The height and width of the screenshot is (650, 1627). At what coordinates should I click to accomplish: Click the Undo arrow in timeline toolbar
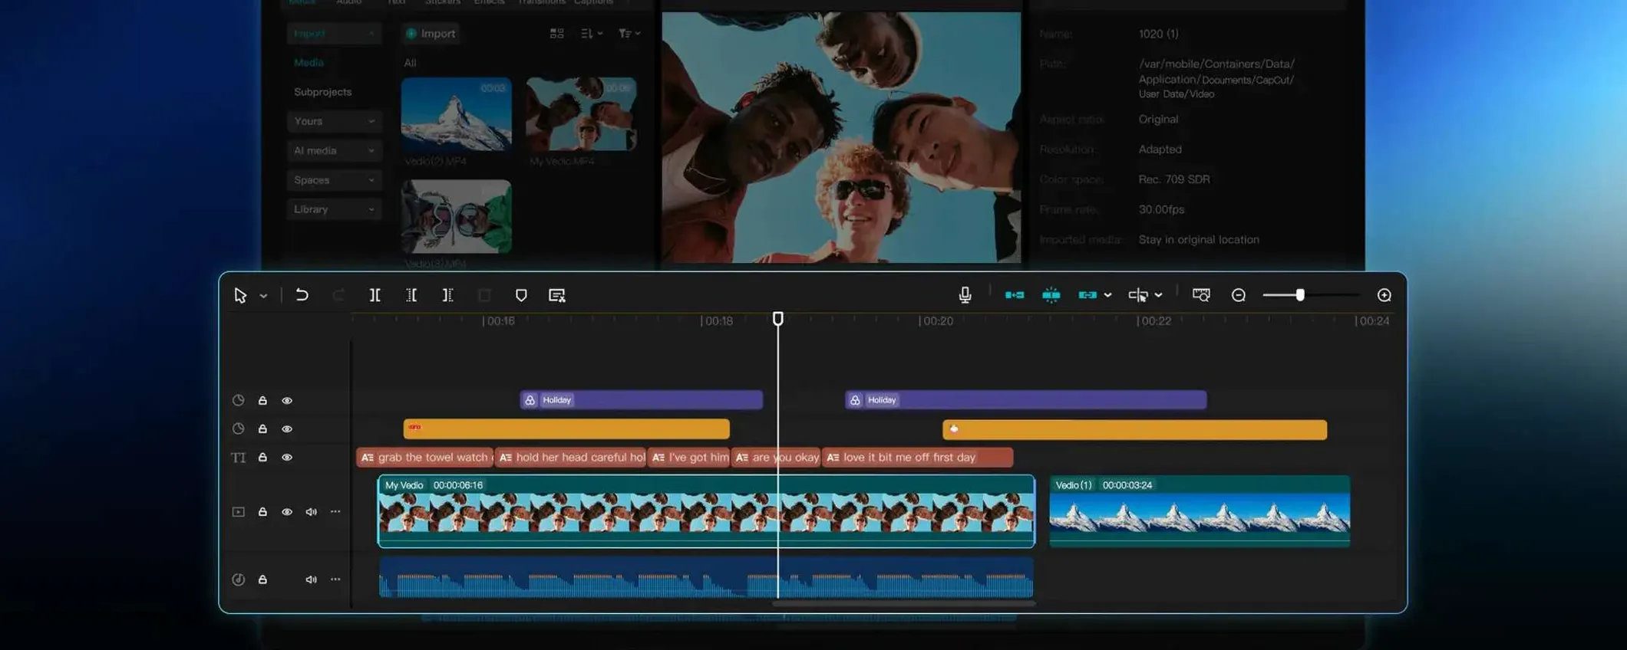[x=302, y=295]
